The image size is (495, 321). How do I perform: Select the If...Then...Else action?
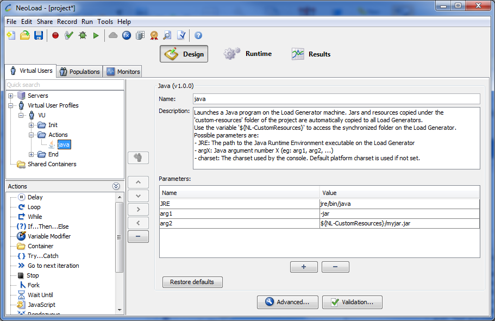click(42, 226)
